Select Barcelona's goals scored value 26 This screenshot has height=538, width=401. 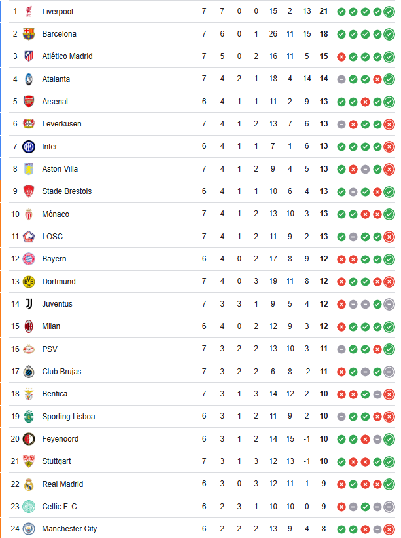click(273, 33)
